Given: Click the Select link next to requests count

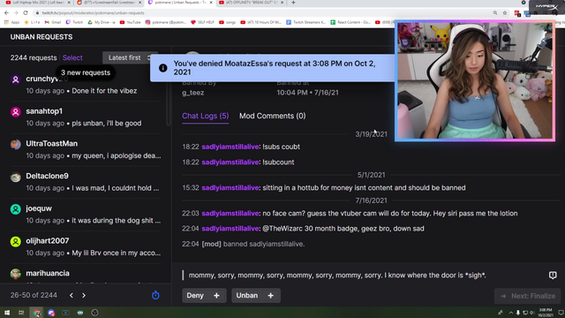Looking at the screenshot, I should pos(72,57).
